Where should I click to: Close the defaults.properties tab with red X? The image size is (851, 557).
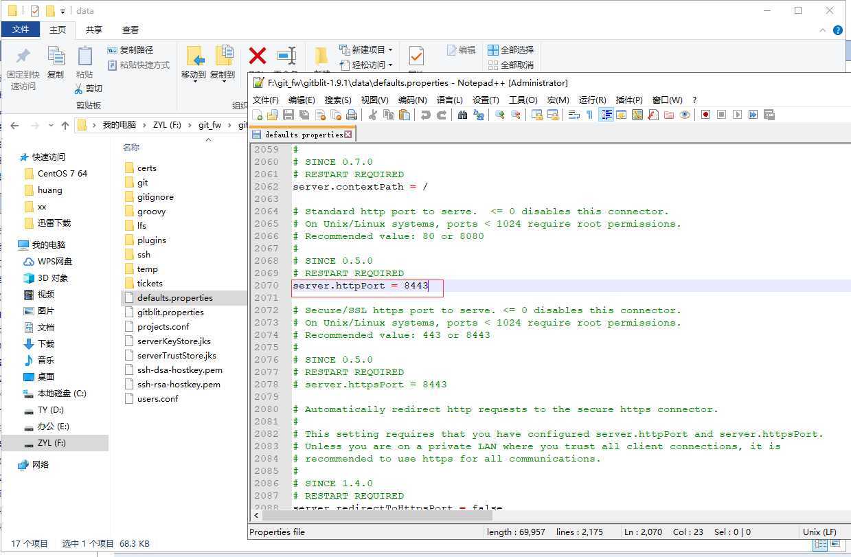tap(348, 135)
